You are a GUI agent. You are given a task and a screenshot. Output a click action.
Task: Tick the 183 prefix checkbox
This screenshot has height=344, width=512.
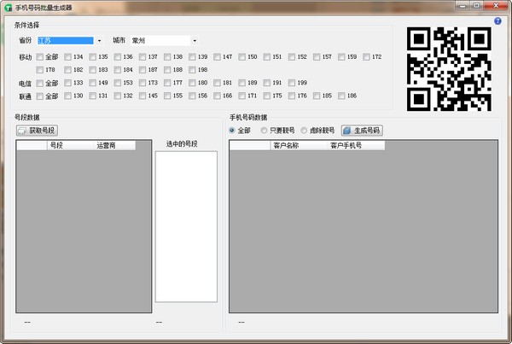(92, 70)
